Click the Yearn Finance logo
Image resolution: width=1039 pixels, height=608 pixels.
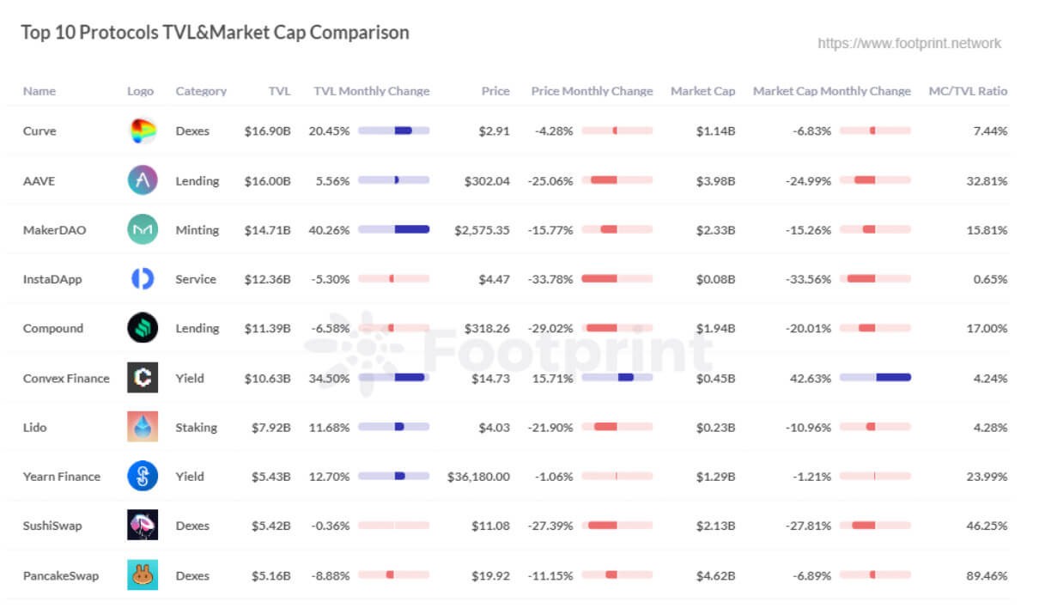[143, 477]
